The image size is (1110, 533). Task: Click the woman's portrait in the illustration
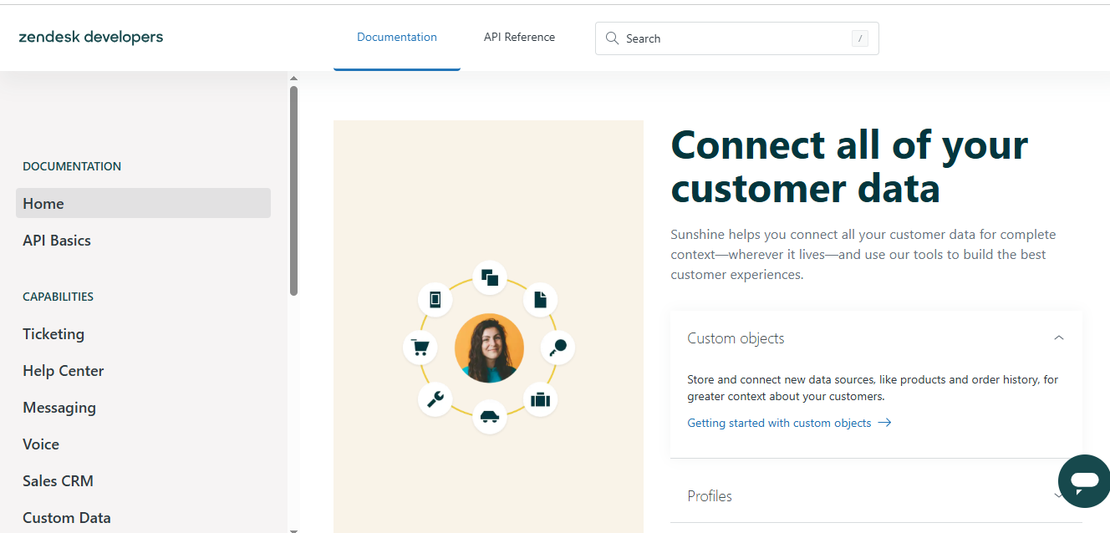(x=490, y=348)
